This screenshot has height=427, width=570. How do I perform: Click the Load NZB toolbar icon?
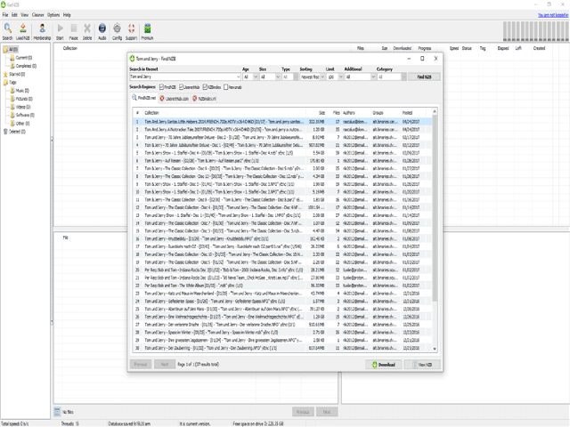22,32
